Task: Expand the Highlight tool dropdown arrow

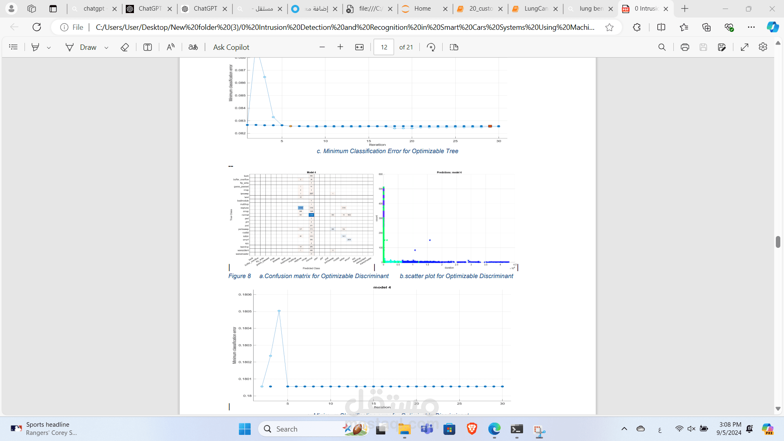Action: tap(49, 48)
